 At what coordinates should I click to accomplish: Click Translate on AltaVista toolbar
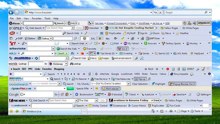(90, 49)
